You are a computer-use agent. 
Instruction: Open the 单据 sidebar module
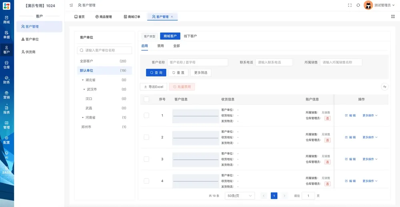[7, 35]
